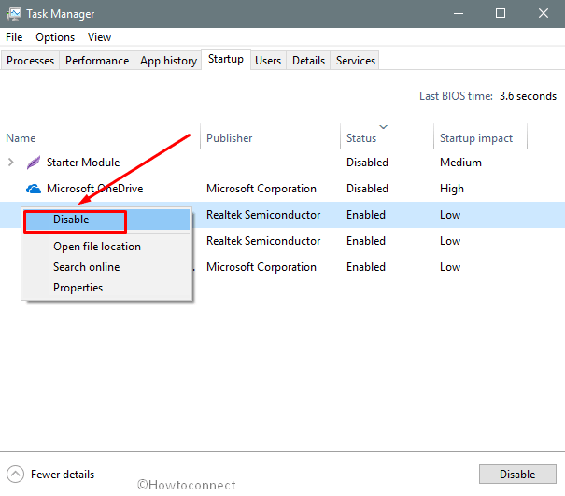The width and height of the screenshot is (565, 496).
Task: Click Medium startup impact value
Action: point(460,163)
